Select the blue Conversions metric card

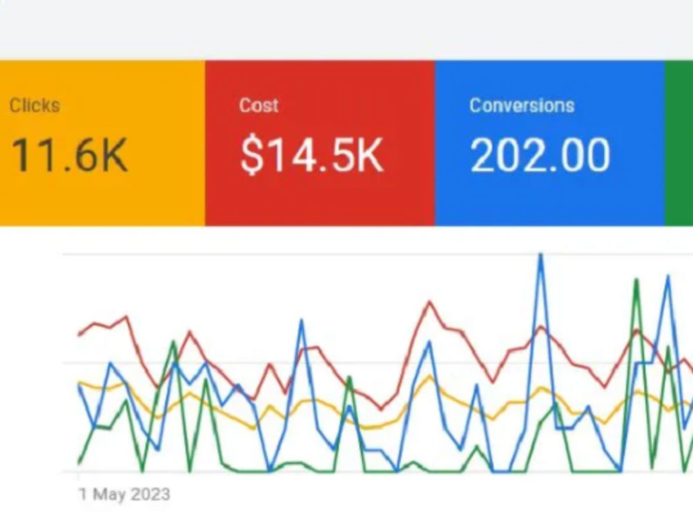[550, 143]
